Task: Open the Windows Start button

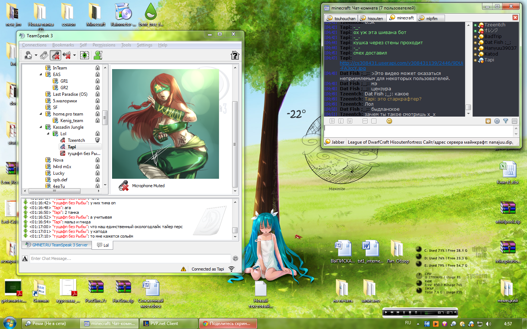Action: point(10,324)
